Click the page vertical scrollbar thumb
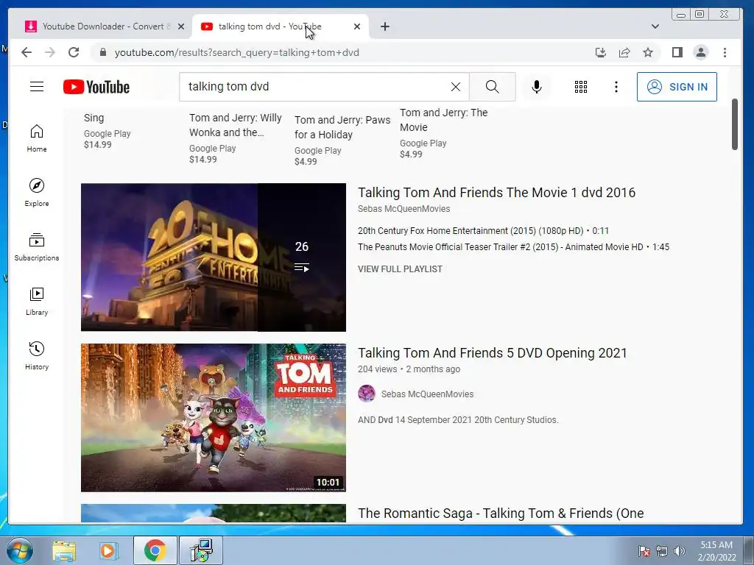 click(x=734, y=124)
